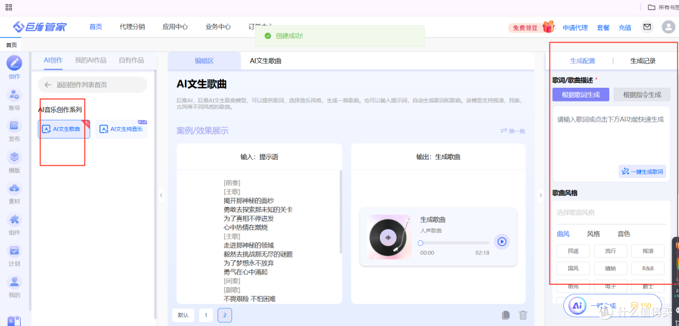
Task: Select 根据指令生成 mode
Action: coord(642,95)
